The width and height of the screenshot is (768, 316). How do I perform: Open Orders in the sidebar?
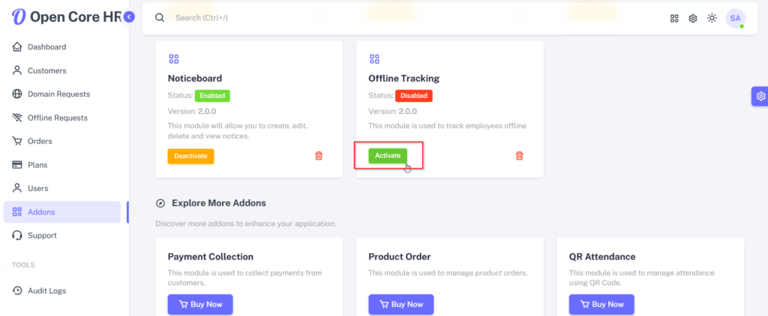tap(61, 142)
